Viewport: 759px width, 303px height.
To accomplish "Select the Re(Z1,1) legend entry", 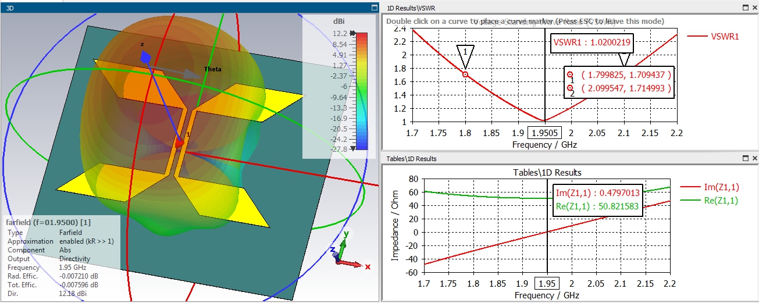I will [710, 201].
